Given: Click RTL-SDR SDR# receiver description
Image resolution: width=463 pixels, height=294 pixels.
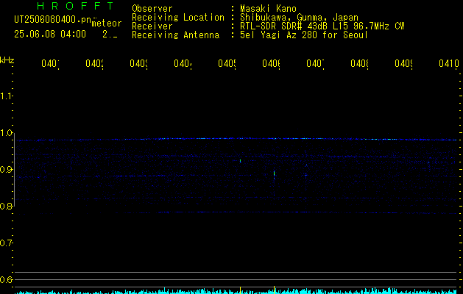Looking at the screenshot, I should click(x=322, y=26).
